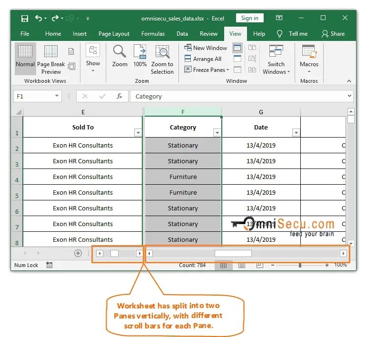Expand the Freeze Panes dropdown

click(207, 70)
